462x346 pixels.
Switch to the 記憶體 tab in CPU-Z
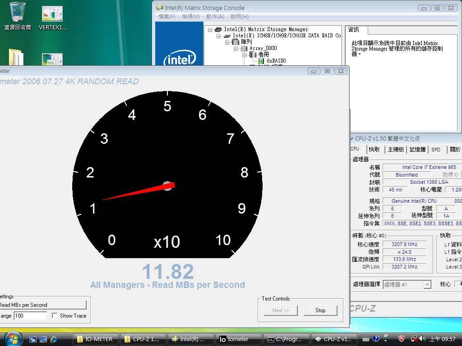pos(418,150)
